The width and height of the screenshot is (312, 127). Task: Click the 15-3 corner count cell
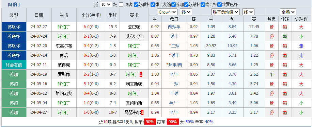(x=113, y=27)
